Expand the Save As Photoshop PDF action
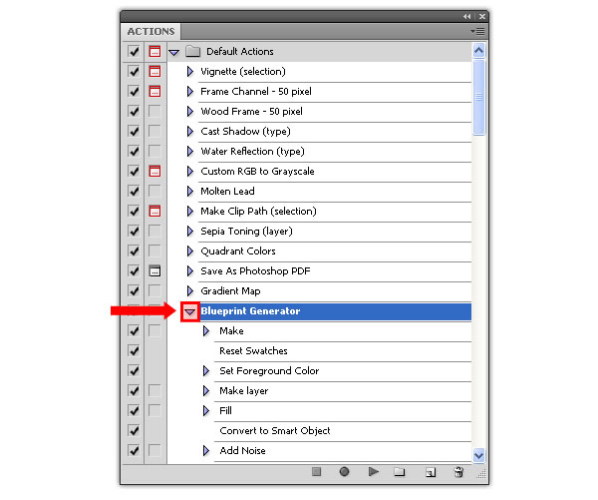 [x=190, y=270]
